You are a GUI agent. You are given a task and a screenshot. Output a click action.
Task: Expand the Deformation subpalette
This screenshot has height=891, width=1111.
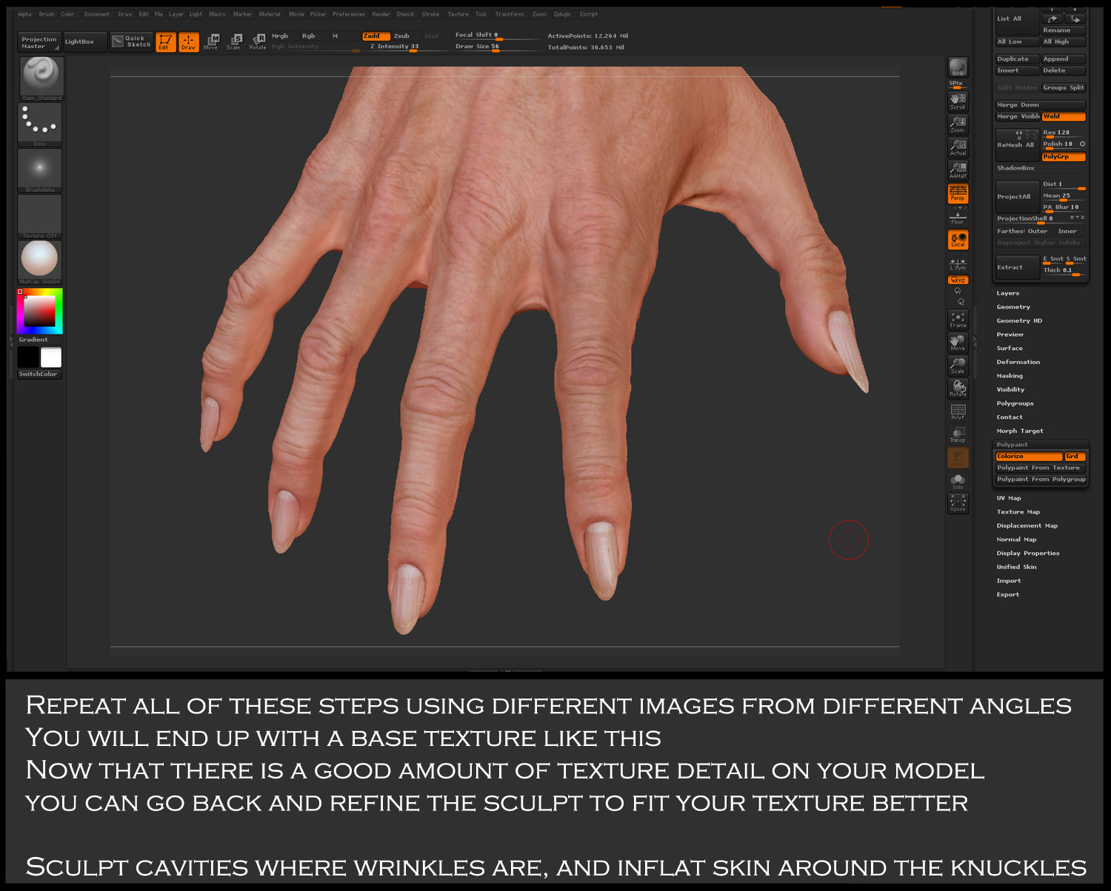point(1018,362)
